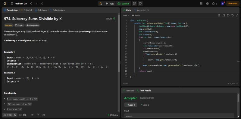The image size is (241, 119).
Task: Go to previous problem arrow
Action: pyautogui.click(x=31, y=4)
